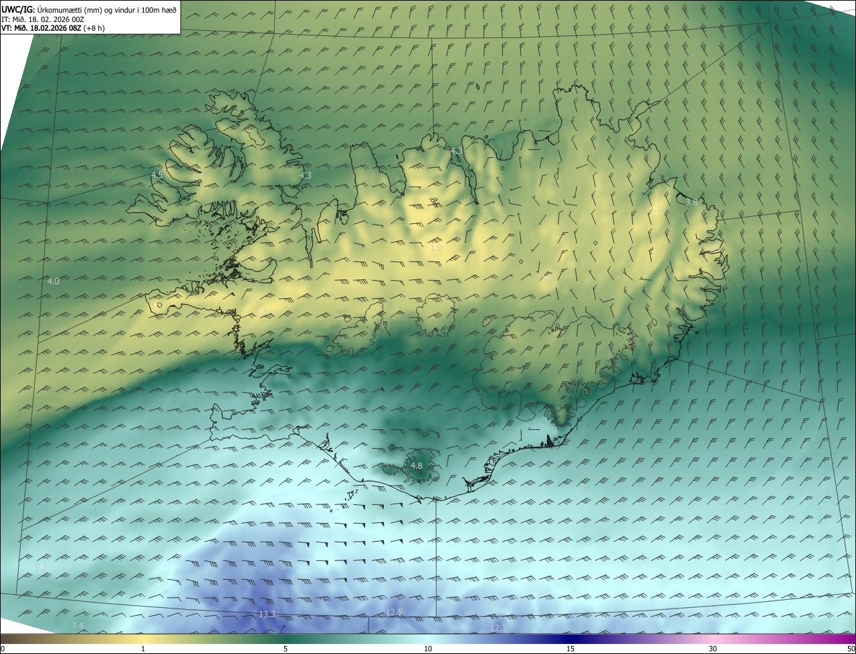Screen dimensions: 856x654
Task: Click the 'Úrkomumætti (mm) og vindur' title line
Action: point(89,9)
